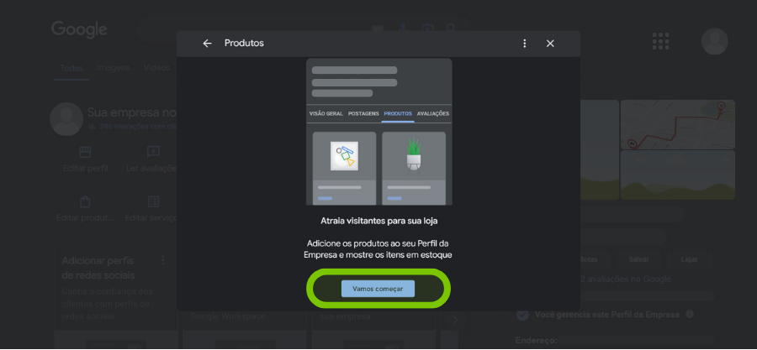Click the Google logo
This screenshot has width=757, height=350.
(x=79, y=30)
